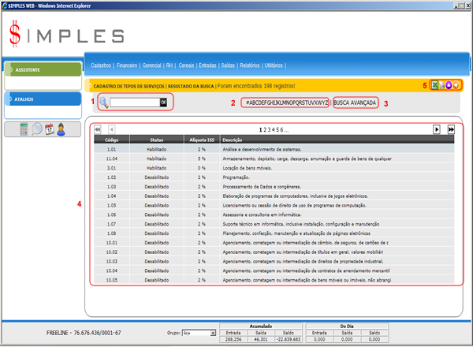Export results with the Excel icon
The image size is (473, 347).
tap(434, 84)
